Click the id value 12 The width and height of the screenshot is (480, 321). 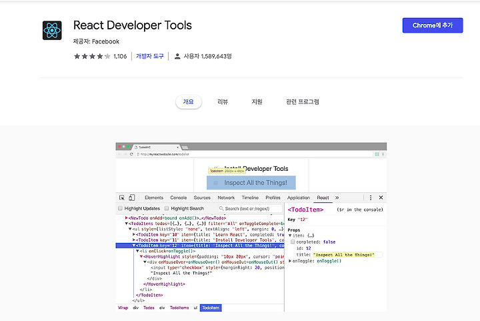[308, 248]
